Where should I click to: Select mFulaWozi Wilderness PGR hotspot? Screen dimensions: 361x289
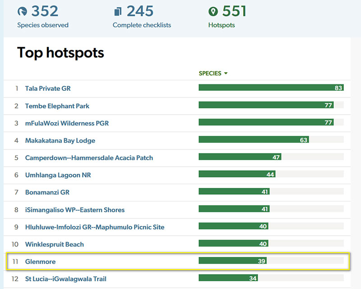[x=67, y=123]
